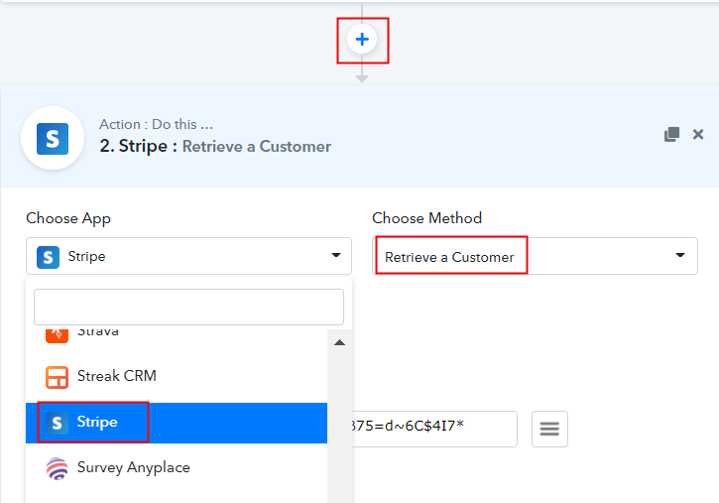This screenshot has width=719, height=503.
Task: Click the field containing 75=d~6C$4I7*
Action: [433, 429]
